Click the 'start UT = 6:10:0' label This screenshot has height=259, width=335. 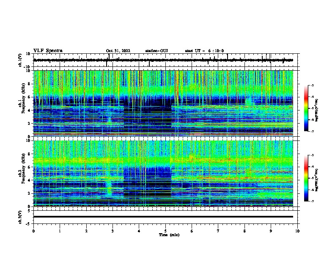point(204,51)
